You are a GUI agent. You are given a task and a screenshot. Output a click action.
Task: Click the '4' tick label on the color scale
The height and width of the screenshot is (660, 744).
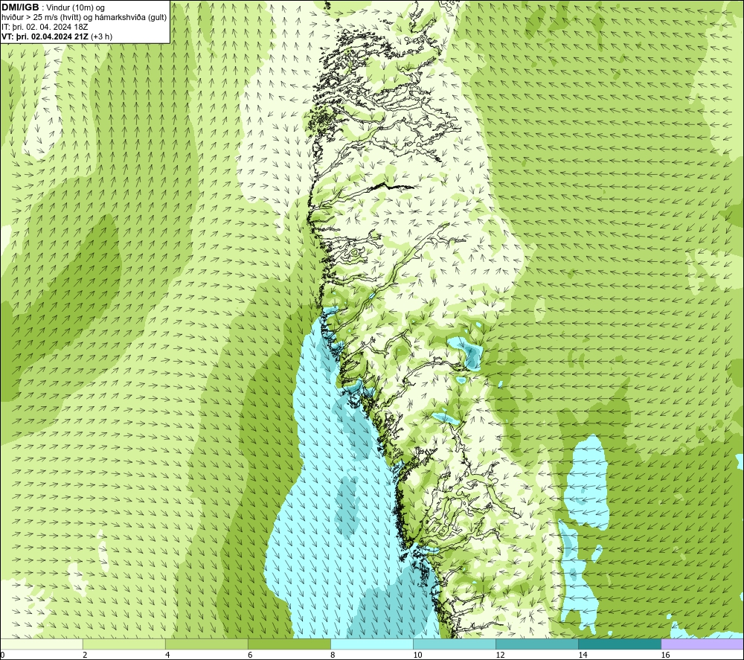[x=167, y=655]
